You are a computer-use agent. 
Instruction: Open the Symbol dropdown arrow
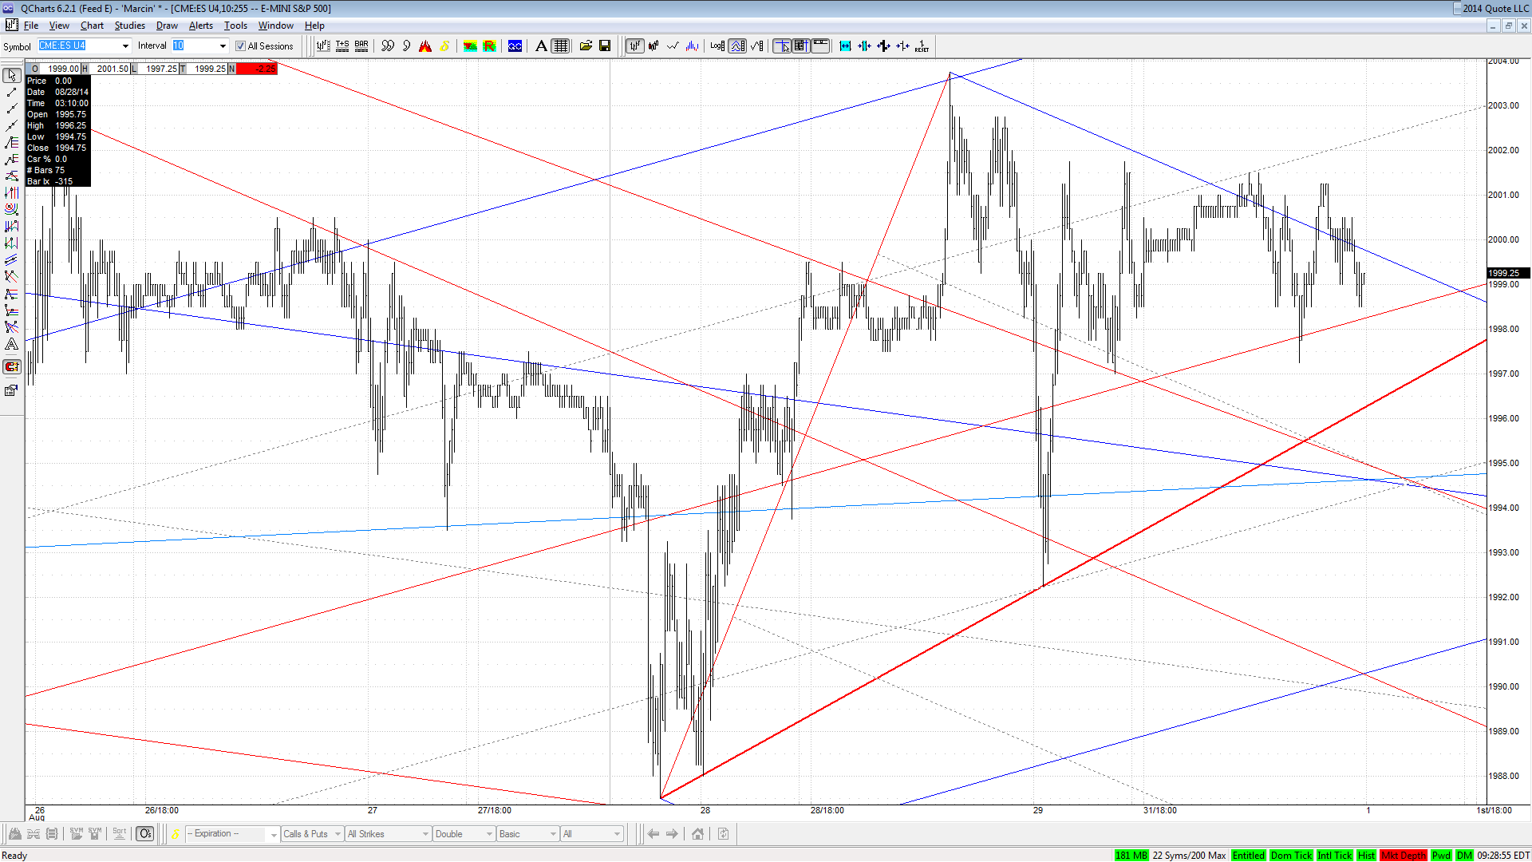pos(125,46)
